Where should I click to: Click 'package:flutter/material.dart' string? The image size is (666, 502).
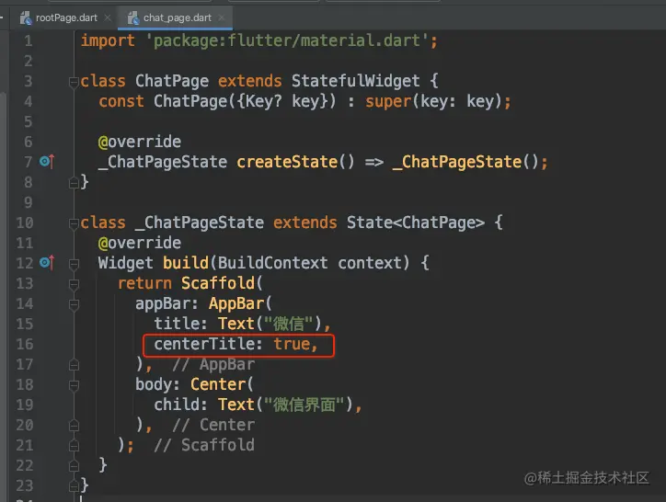tap(288, 40)
